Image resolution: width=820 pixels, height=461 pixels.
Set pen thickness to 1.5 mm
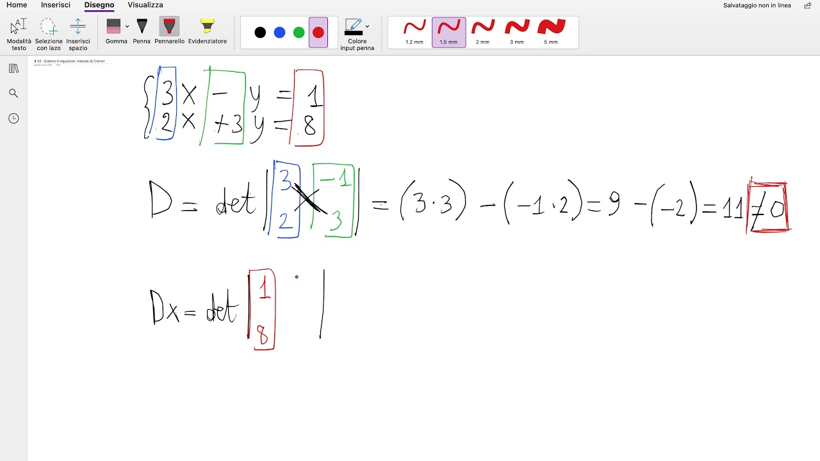(x=448, y=32)
